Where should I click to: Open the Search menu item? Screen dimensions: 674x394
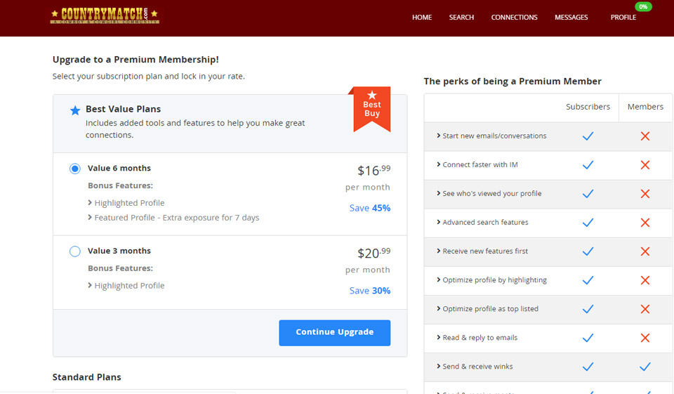pos(461,18)
